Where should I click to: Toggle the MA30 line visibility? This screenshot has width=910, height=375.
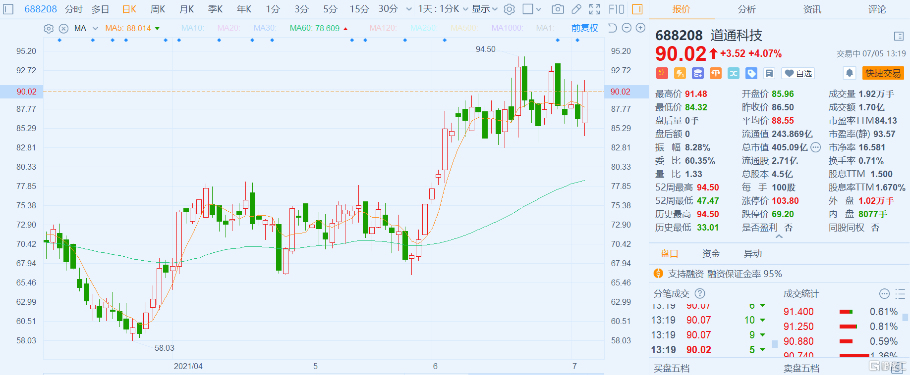265,28
